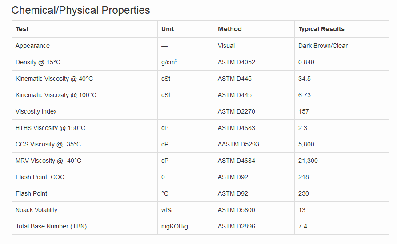Click the Method column header
The width and height of the screenshot is (397, 244).
click(x=230, y=29)
